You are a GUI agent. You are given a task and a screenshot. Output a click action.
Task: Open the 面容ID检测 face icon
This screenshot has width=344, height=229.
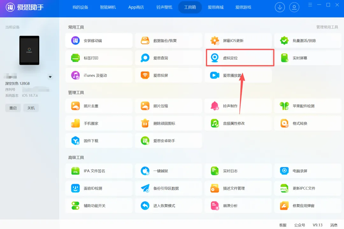(x=75, y=188)
